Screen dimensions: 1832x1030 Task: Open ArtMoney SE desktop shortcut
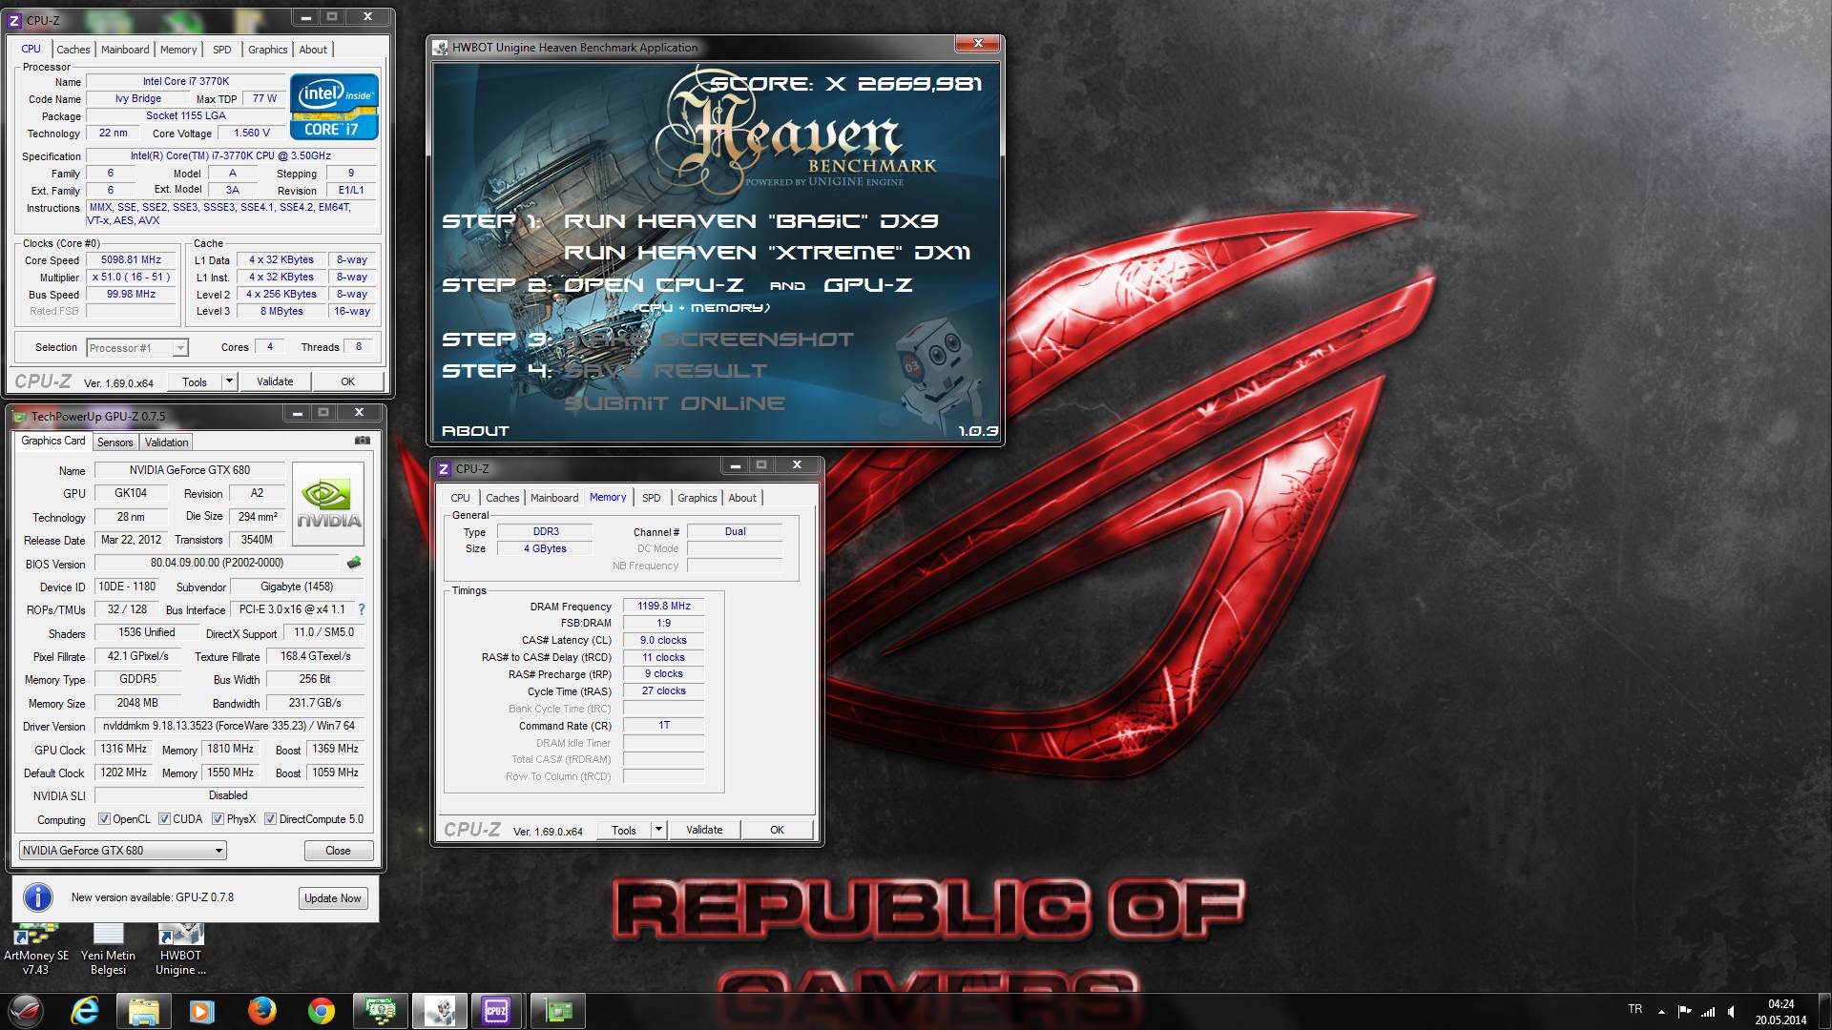point(36,950)
